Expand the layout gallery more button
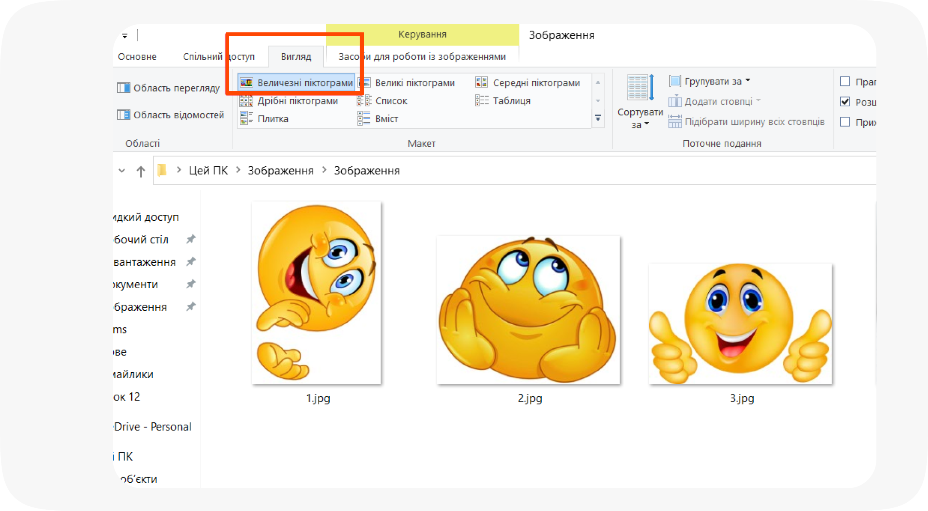 coord(598,118)
